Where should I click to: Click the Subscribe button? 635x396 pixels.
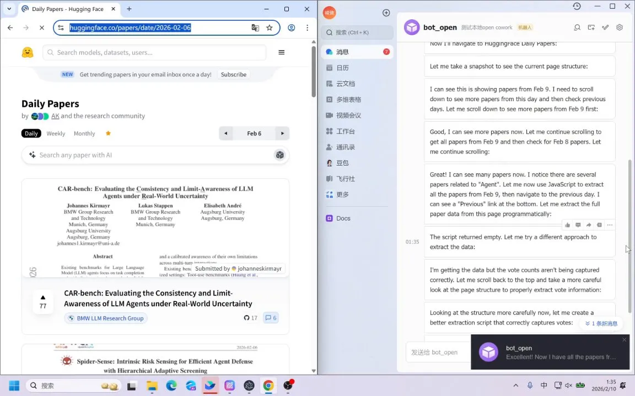pyautogui.click(x=234, y=74)
